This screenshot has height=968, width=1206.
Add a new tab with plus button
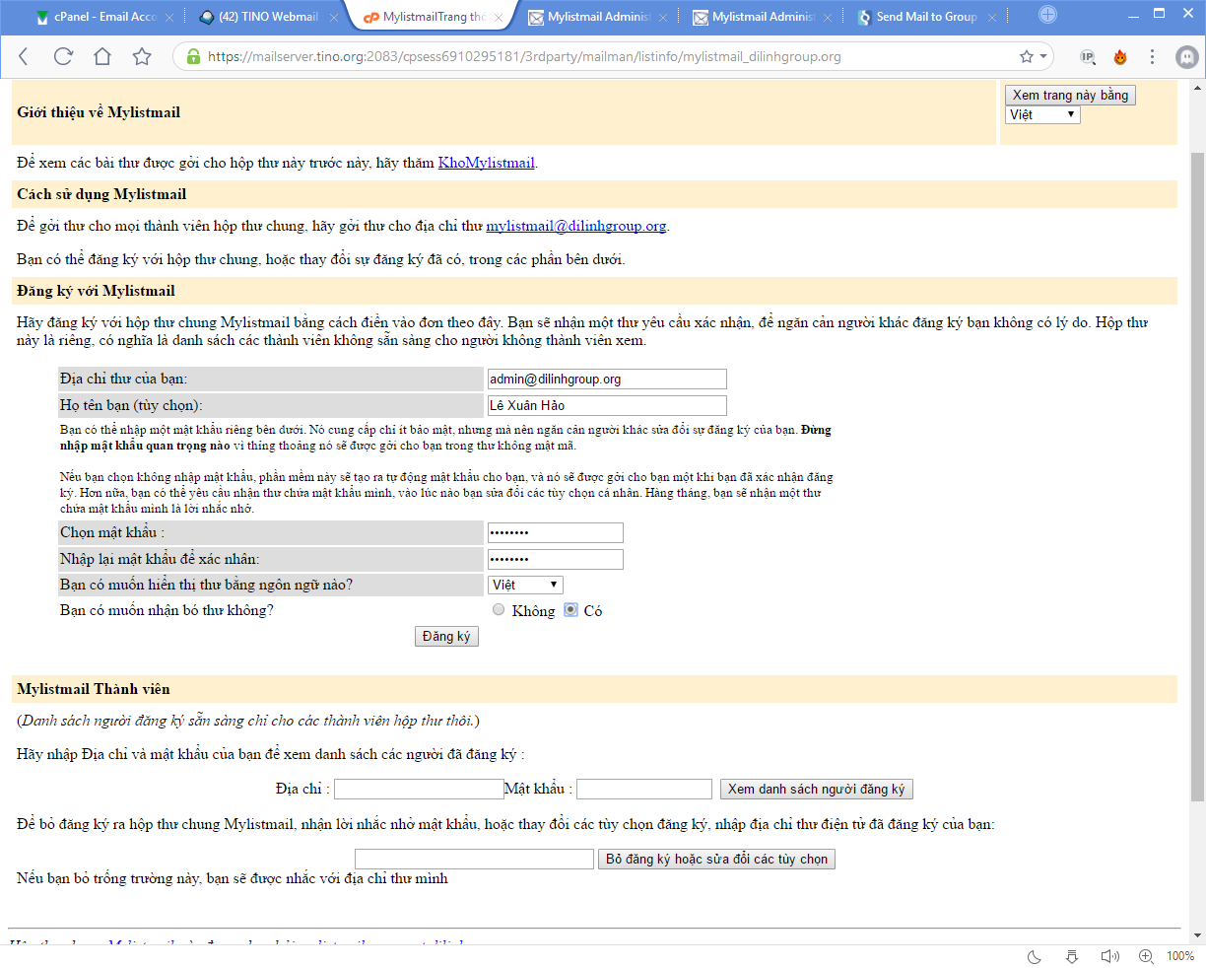pyautogui.click(x=1047, y=15)
